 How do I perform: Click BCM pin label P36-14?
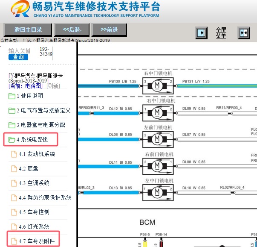click(x=161, y=235)
